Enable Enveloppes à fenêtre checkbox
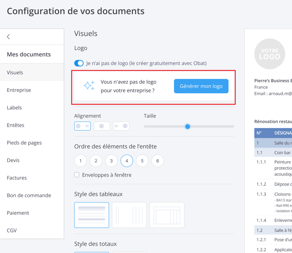292x253 pixels. [77, 175]
